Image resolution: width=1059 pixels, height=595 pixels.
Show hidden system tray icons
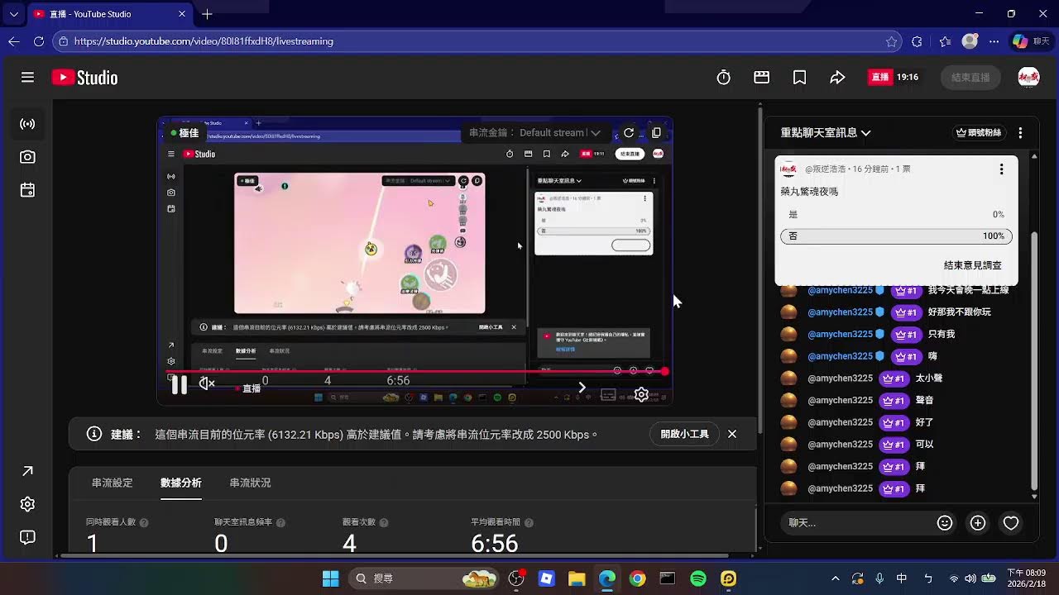[x=835, y=578]
